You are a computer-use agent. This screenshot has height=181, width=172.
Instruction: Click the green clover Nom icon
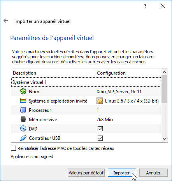click(x=23, y=92)
